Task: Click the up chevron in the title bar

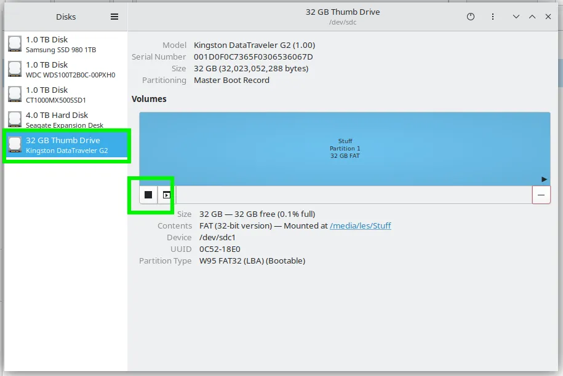Action: point(532,17)
